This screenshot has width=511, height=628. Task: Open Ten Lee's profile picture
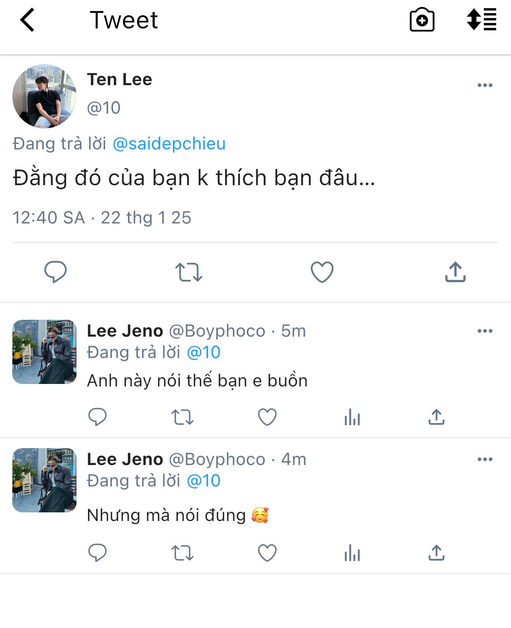[44, 96]
